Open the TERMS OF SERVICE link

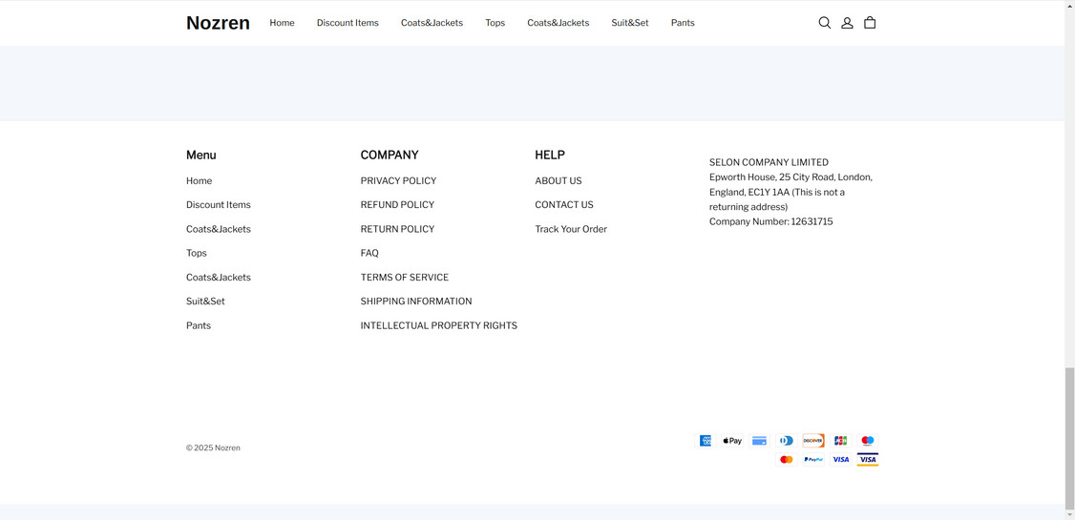(405, 278)
